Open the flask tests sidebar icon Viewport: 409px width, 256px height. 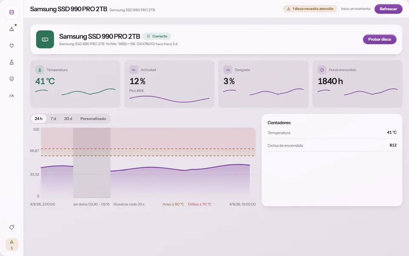[12, 62]
